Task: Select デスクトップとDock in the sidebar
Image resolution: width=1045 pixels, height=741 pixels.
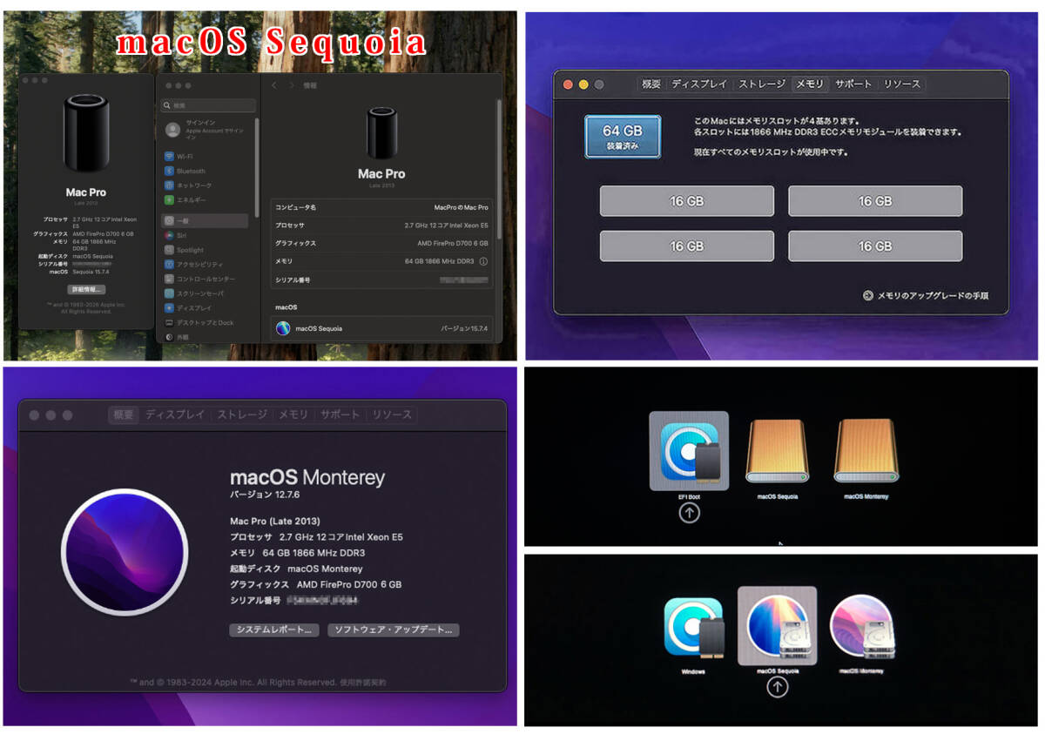Action: pos(207,322)
